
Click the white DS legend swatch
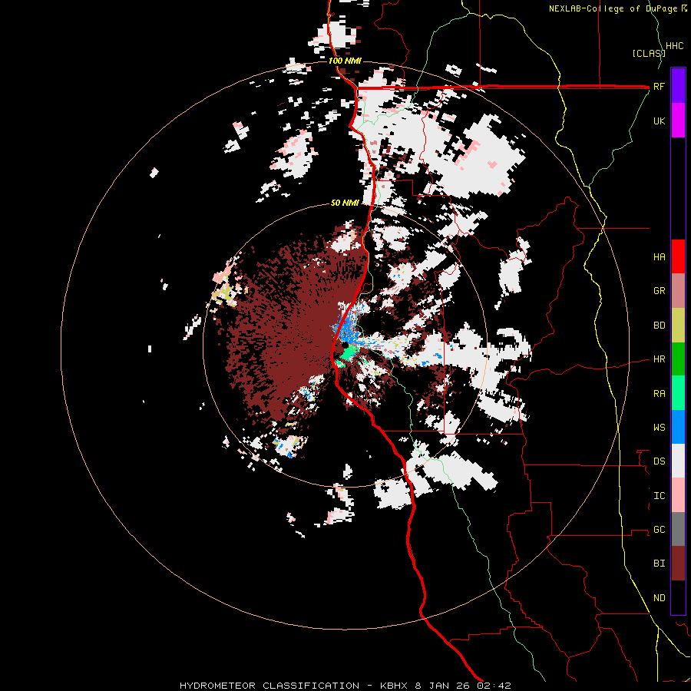pyautogui.click(x=678, y=461)
